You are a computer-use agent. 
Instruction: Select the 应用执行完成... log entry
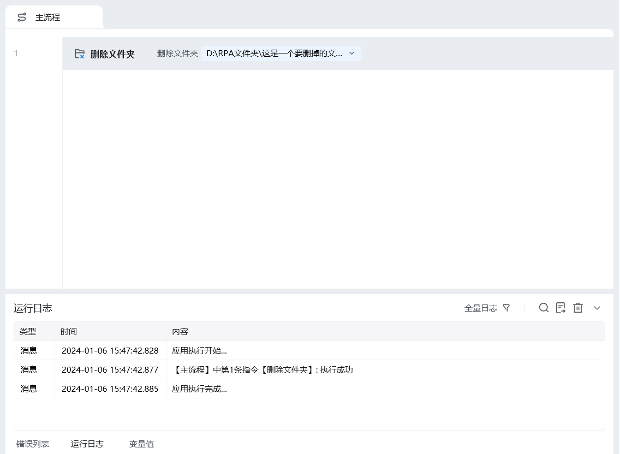tap(199, 389)
